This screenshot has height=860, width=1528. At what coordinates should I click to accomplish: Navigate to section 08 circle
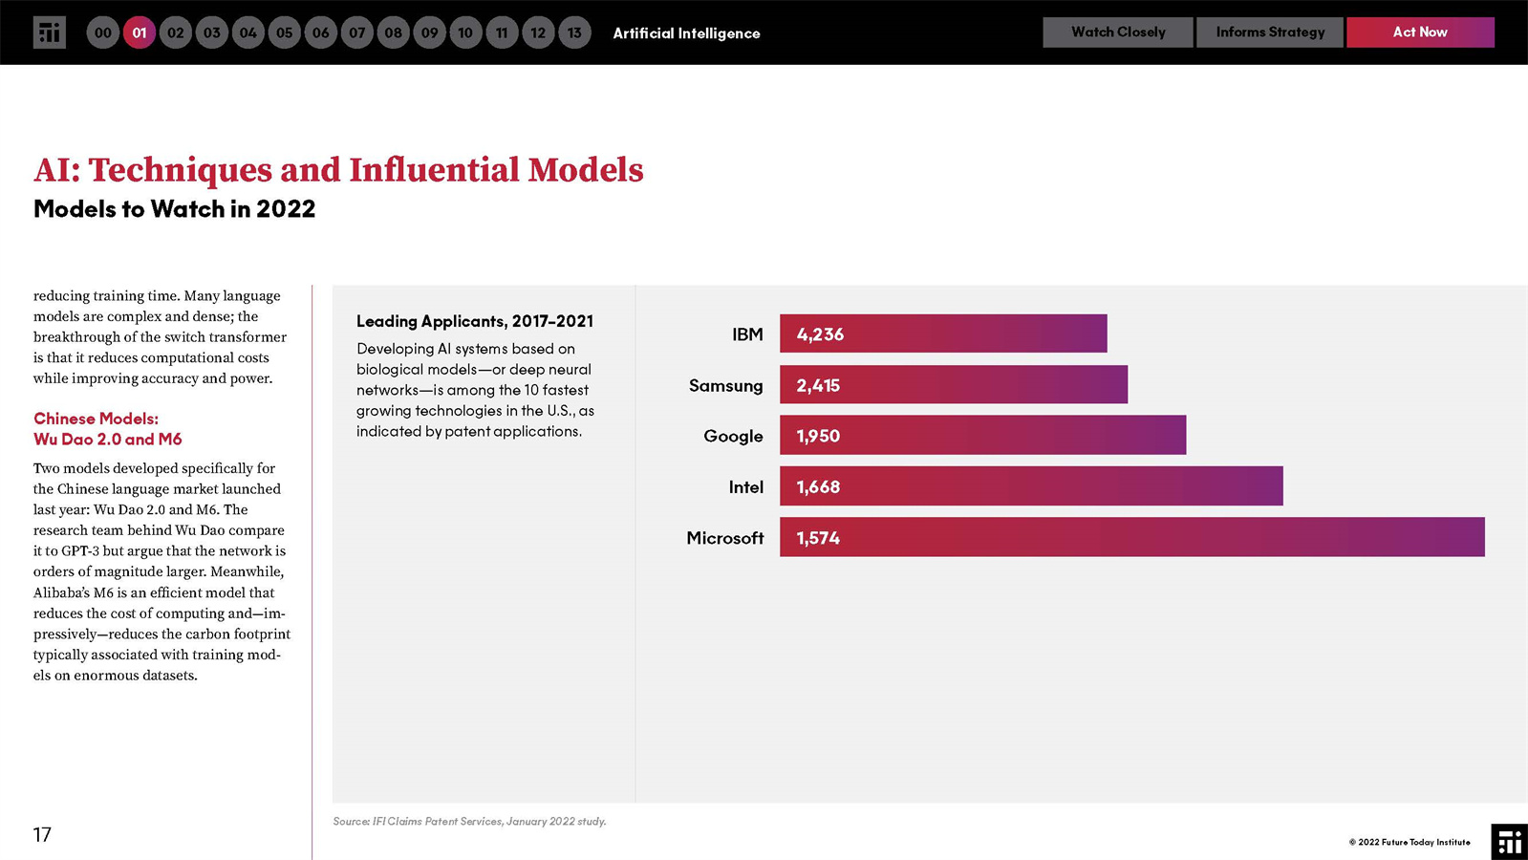pos(394,32)
